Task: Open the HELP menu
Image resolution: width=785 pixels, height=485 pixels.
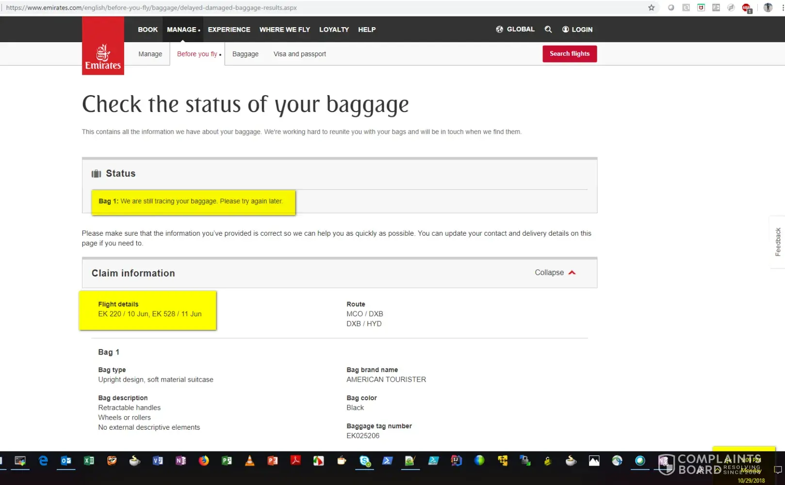Action: pos(367,30)
